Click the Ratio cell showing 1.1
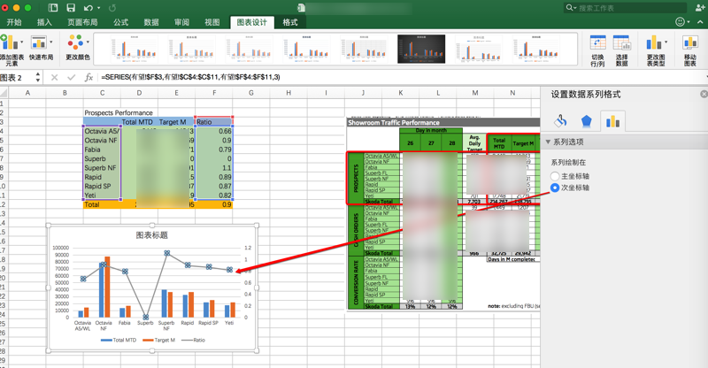 (x=214, y=168)
